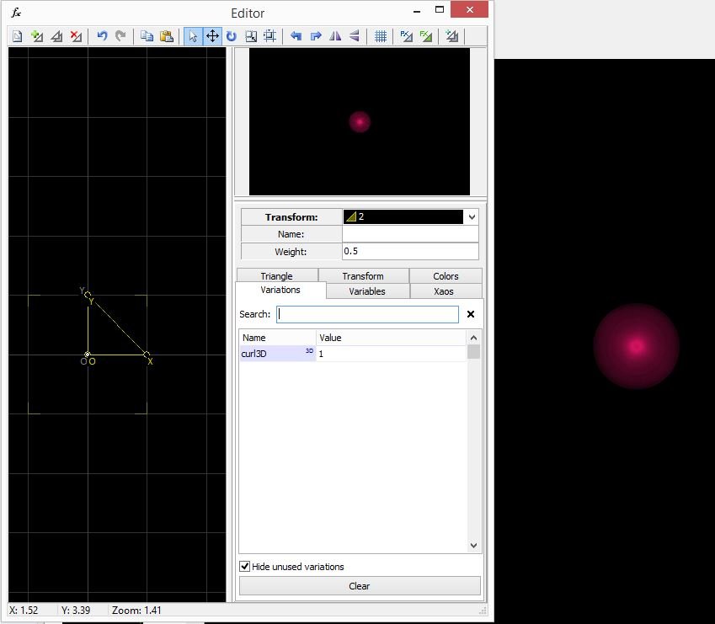Open the Variables tab
Image resolution: width=715 pixels, height=624 pixels.
coord(367,291)
